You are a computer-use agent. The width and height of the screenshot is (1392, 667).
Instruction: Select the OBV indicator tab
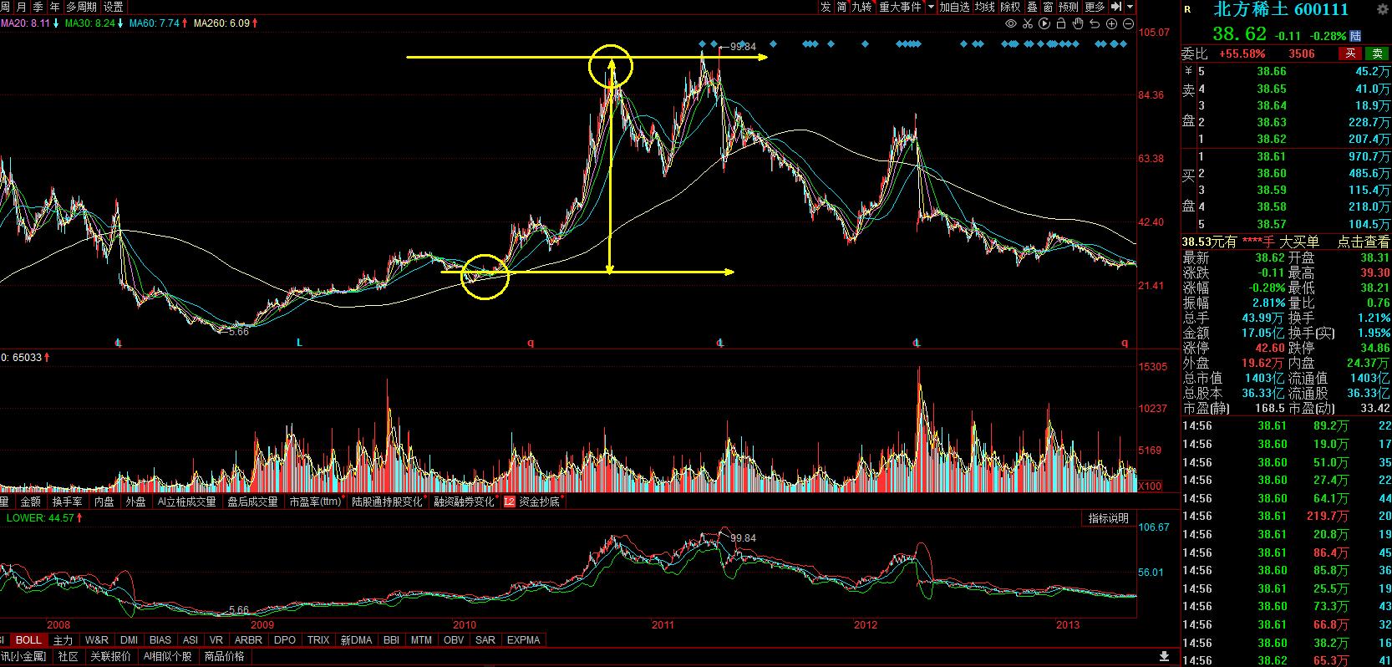coord(454,640)
